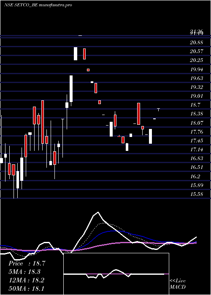Select the 20.25 price axis label

coord(197,60)
